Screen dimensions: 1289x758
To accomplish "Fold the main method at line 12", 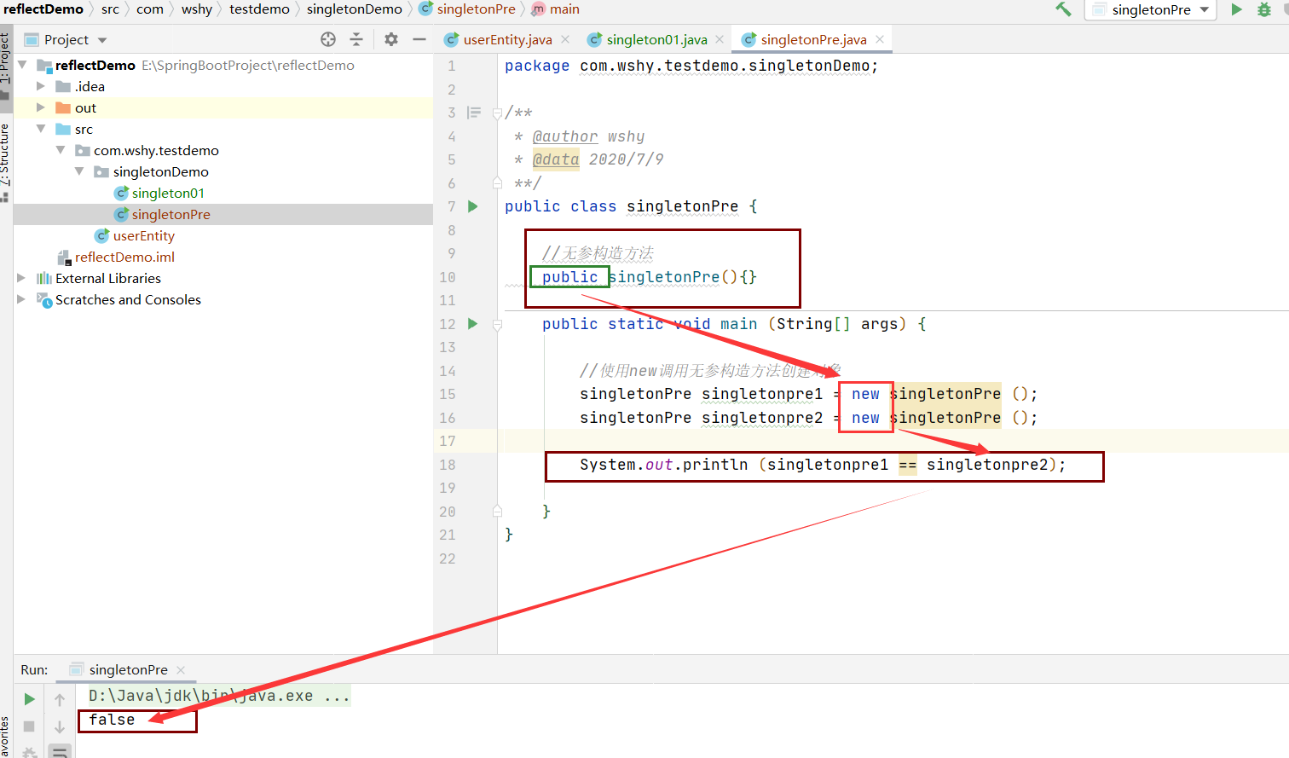I will tap(497, 324).
